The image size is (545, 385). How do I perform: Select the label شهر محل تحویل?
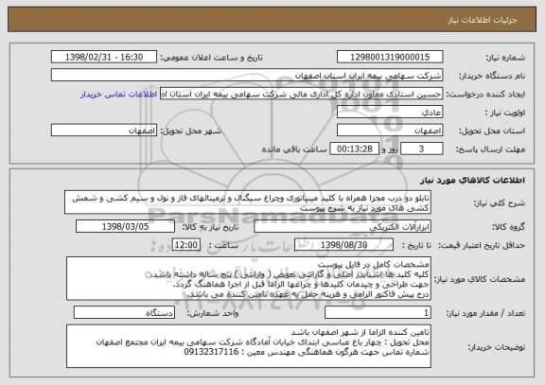coord(190,131)
